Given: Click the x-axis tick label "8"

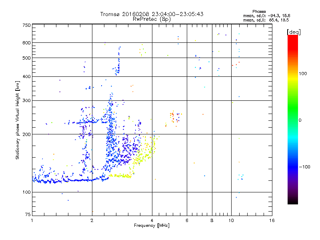Looking at the screenshot, I should tap(212, 220).
